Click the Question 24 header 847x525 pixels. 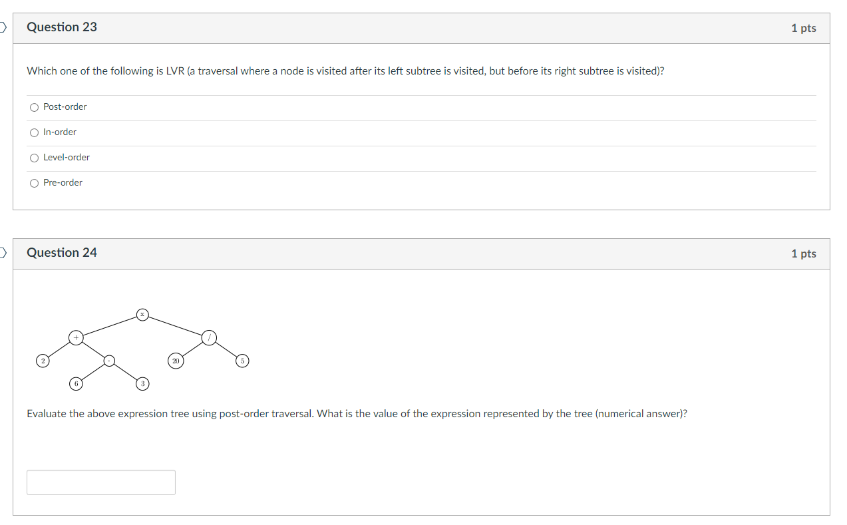62,254
